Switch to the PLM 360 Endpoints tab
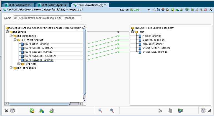 (52, 5)
